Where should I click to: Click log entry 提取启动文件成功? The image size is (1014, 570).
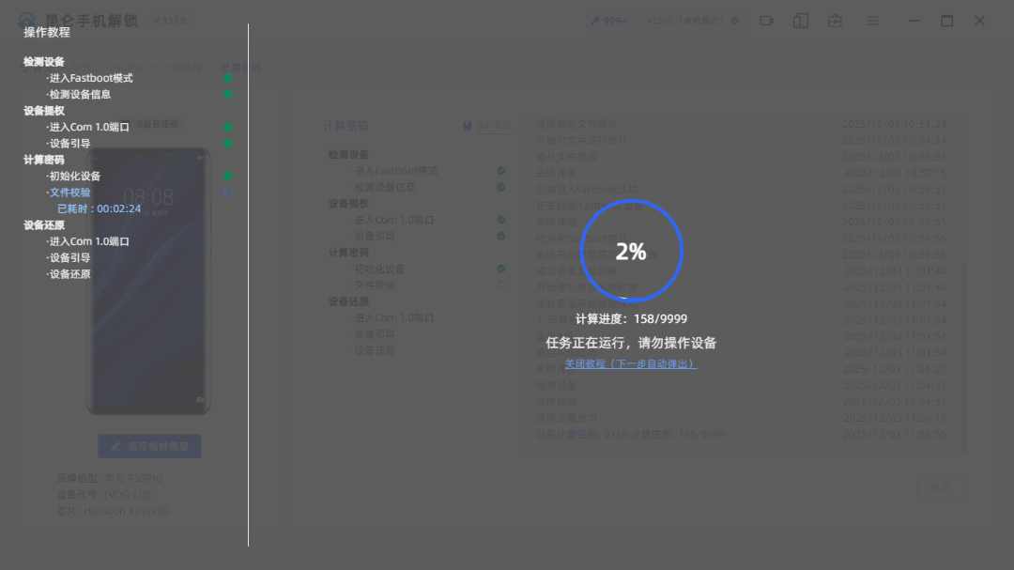[576, 124]
